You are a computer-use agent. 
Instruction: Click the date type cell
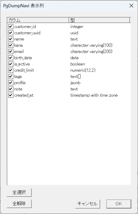pos(74,58)
